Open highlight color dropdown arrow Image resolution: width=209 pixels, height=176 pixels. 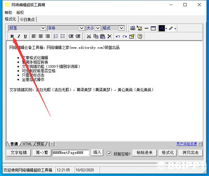coord(175,29)
